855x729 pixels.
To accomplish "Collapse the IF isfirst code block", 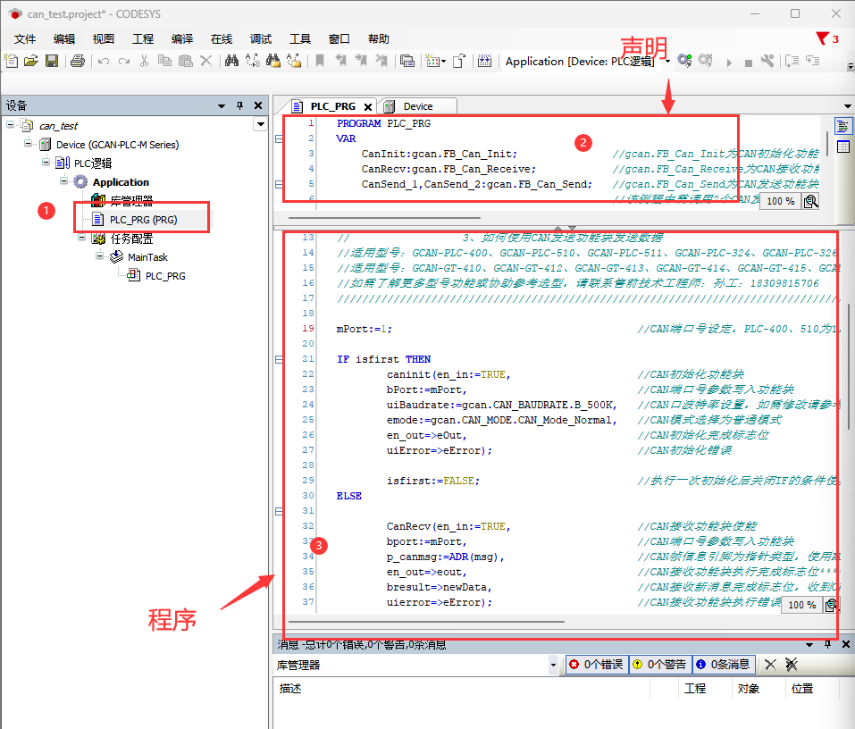I will coord(279,359).
